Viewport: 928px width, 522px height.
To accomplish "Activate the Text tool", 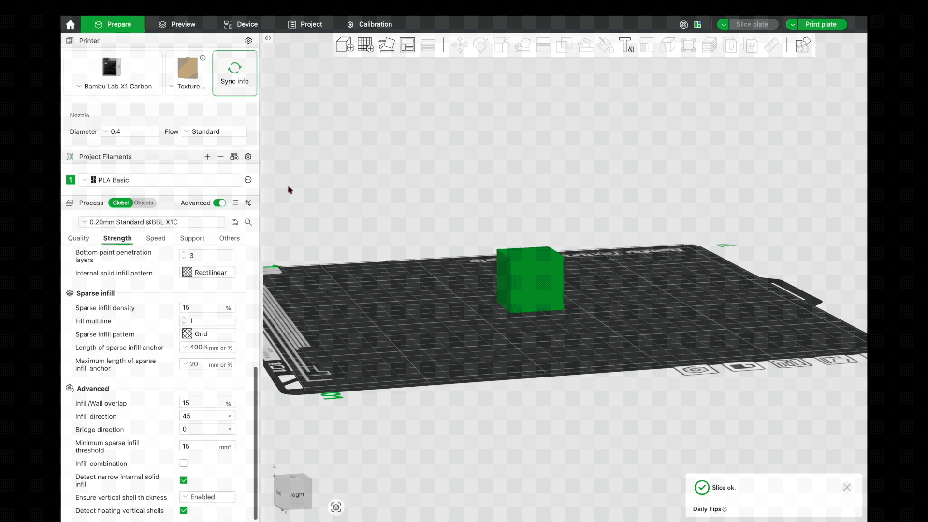I will [626, 44].
